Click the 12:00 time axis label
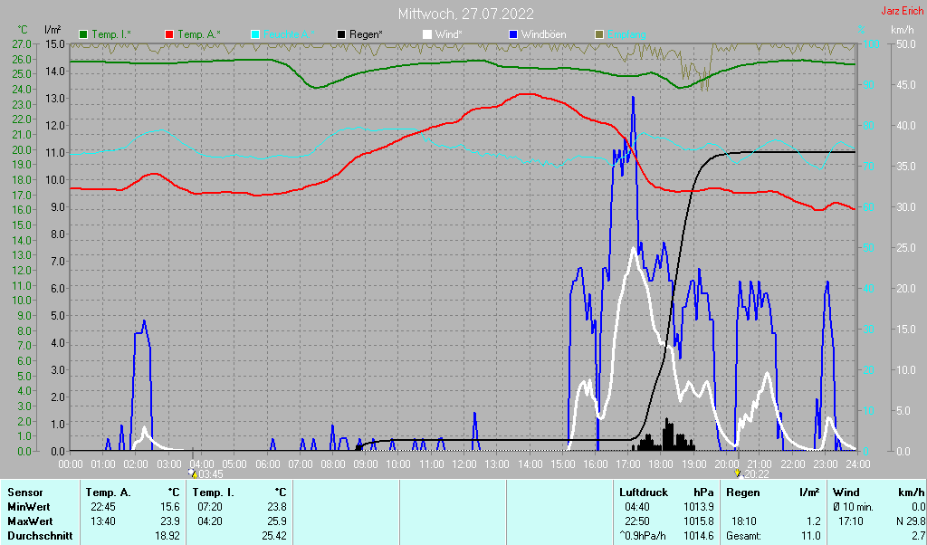This screenshot has height=545, width=927. coord(463,464)
